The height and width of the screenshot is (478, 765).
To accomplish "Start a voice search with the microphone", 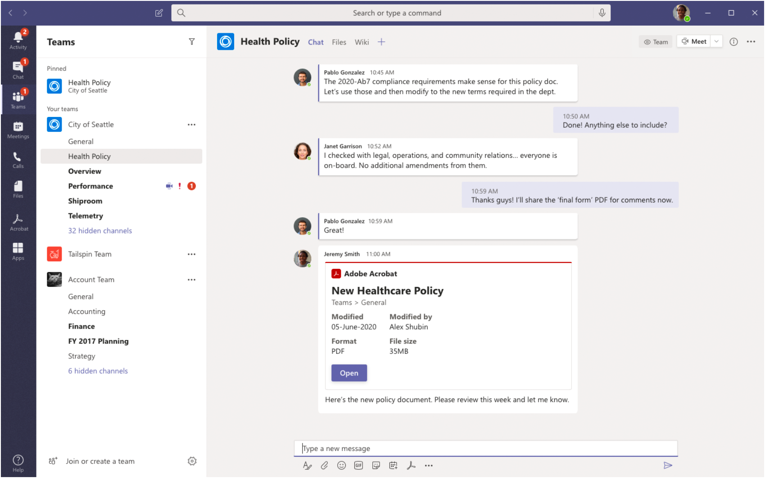I will 602,13.
